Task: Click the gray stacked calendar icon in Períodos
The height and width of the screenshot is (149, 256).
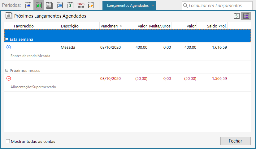Action: pos(49,5)
